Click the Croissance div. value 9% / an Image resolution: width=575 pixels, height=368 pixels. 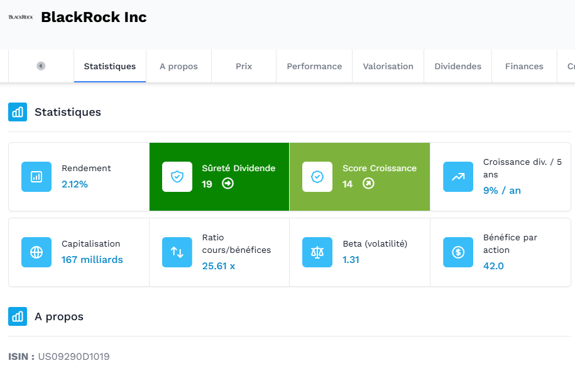[x=502, y=191]
